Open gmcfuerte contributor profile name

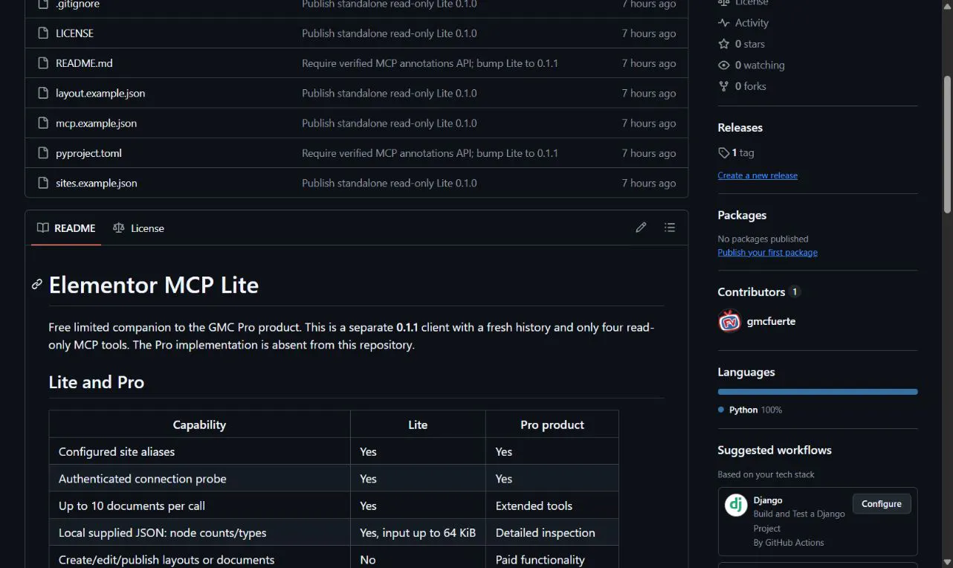click(x=771, y=321)
